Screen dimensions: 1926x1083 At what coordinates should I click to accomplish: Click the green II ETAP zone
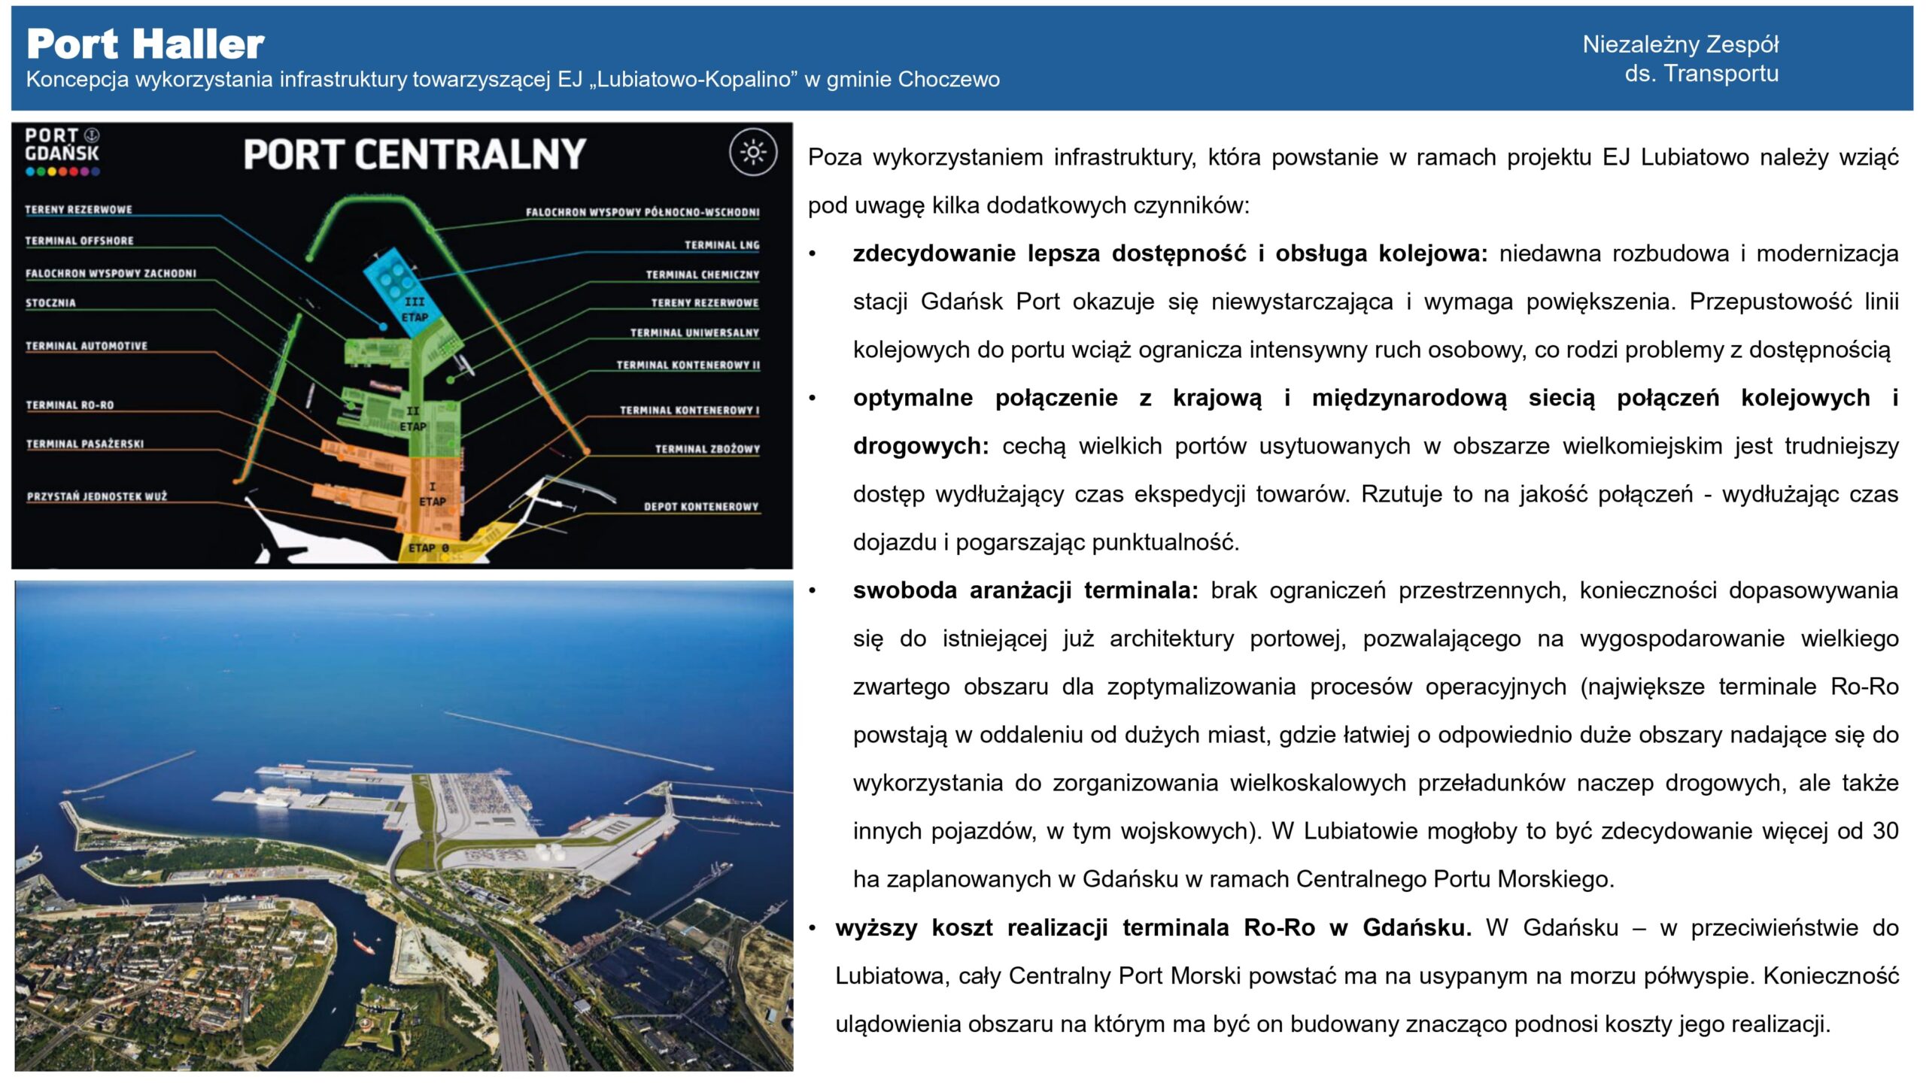tap(412, 418)
